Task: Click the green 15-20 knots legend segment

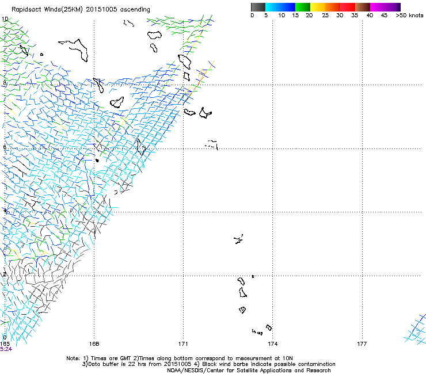Action: tap(303, 7)
